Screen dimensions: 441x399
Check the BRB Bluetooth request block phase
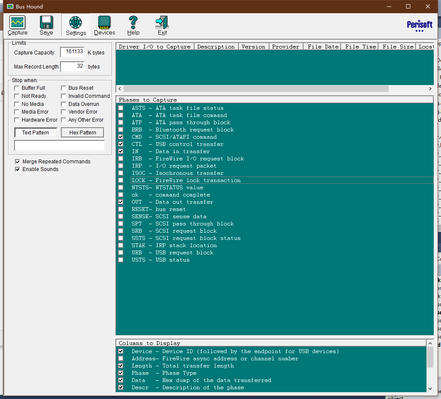coord(121,130)
